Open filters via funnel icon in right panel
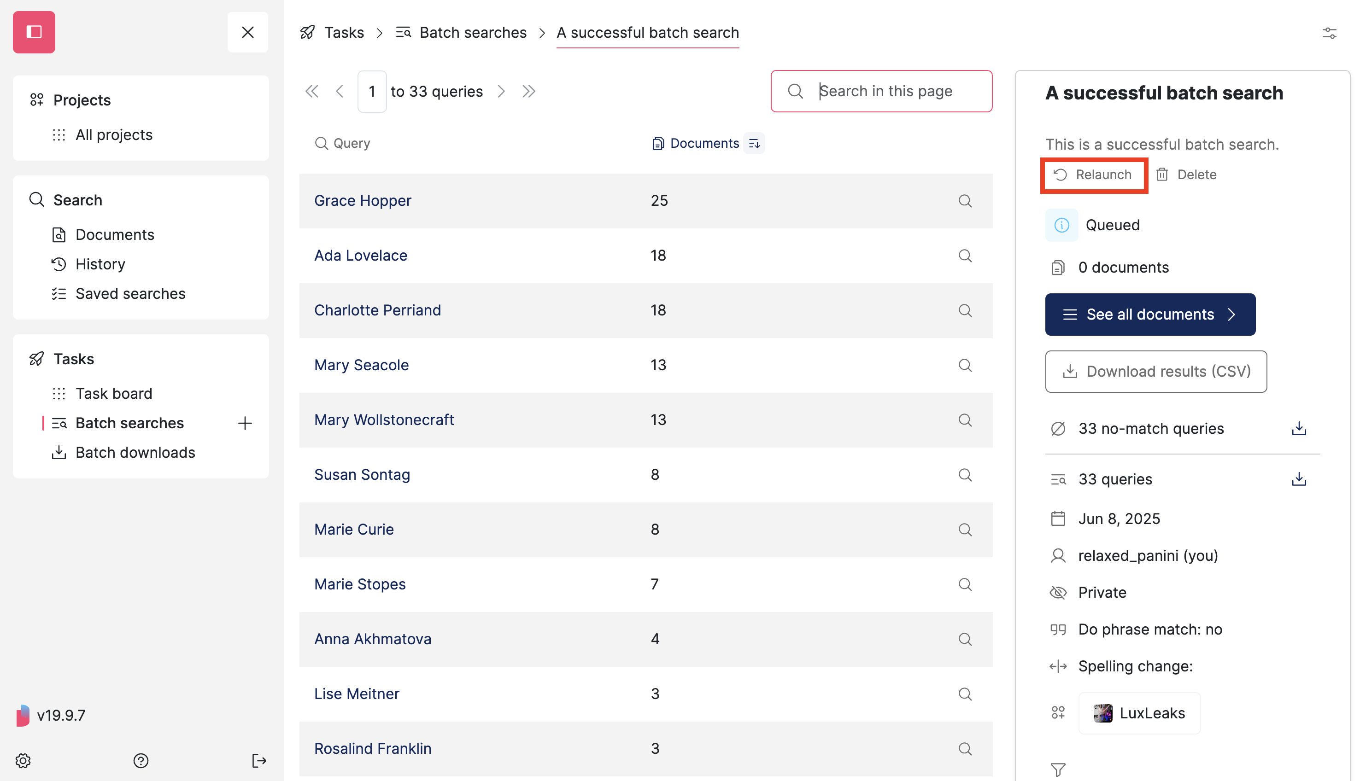 pos(1058,769)
